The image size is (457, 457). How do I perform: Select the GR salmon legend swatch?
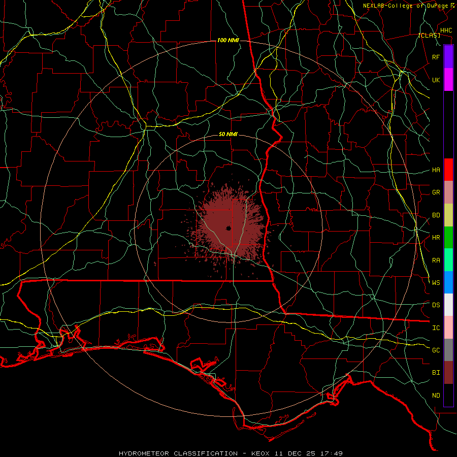click(448, 192)
